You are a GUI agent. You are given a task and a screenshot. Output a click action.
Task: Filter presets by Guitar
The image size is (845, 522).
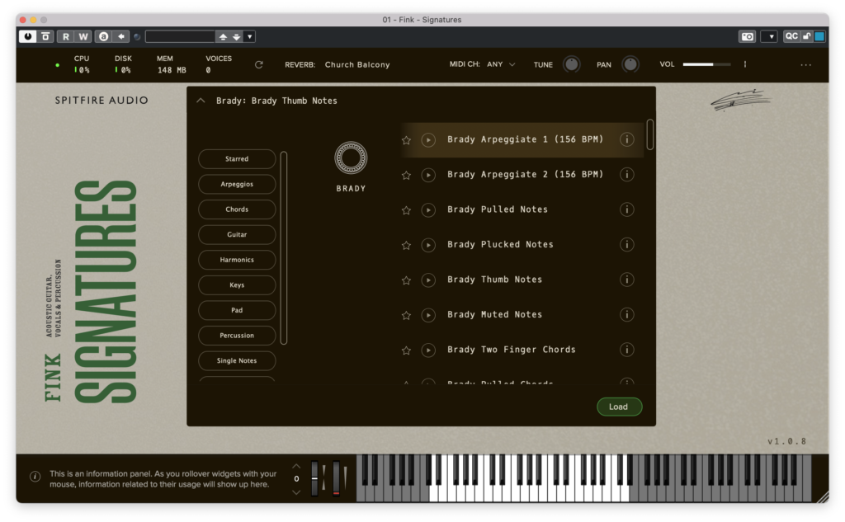tap(237, 234)
